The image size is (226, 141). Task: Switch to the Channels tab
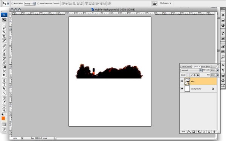tap(203, 67)
